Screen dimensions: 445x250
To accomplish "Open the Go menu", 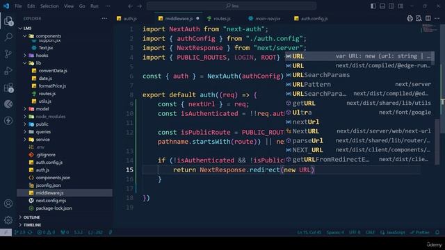I will pyautogui.click(x=82, y=6).
